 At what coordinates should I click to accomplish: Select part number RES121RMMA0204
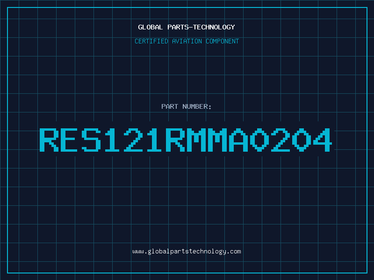pos(186,140)
